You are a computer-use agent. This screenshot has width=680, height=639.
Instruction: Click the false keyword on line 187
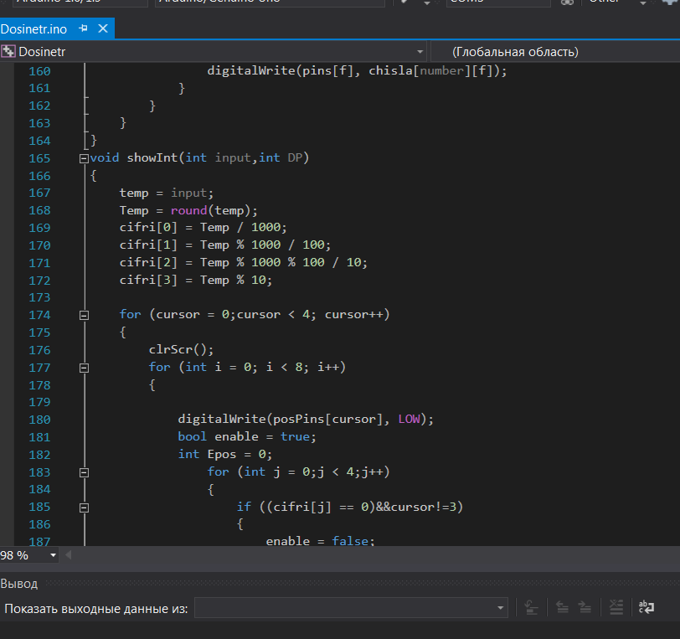pyautogui.click(x=350, y=541)
